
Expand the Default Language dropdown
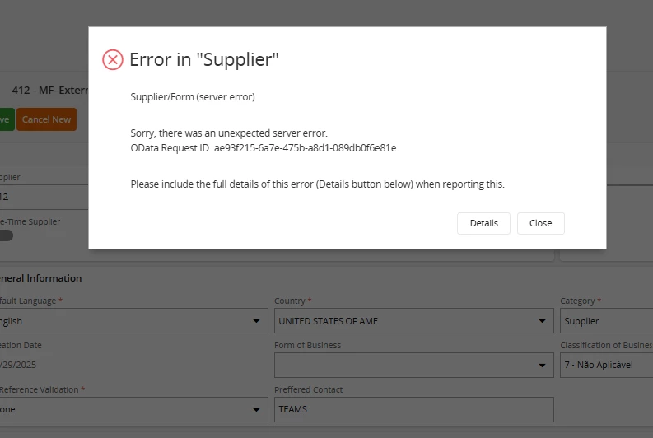(133, 321)
